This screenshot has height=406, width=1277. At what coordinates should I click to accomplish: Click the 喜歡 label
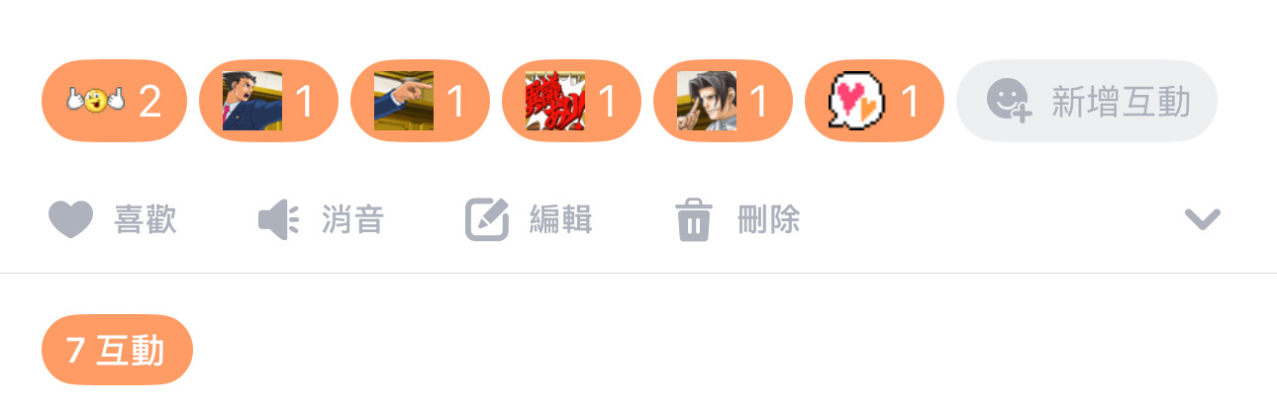(146, 219)
